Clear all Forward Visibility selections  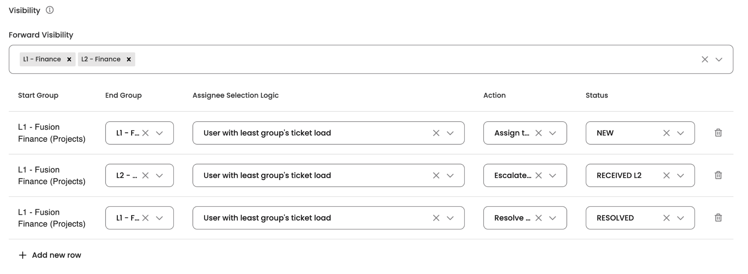point(705,59)
